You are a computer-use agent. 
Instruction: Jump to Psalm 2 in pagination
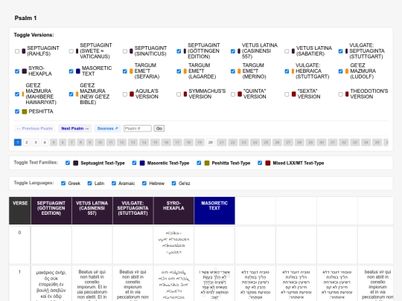[x=27, y=142]
